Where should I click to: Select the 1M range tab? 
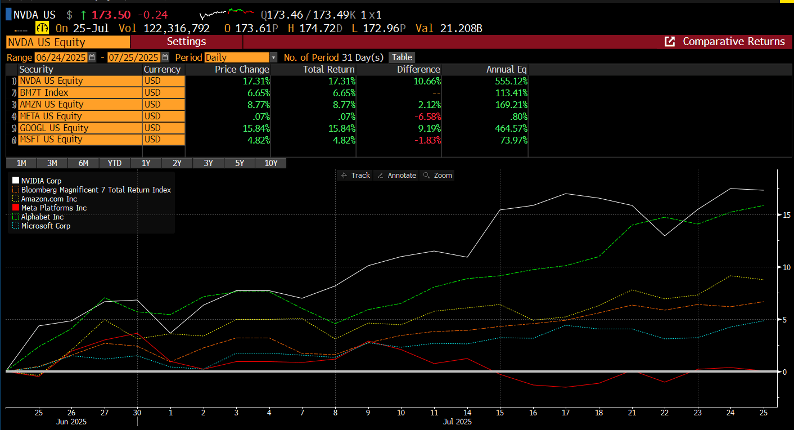[21, 163]
